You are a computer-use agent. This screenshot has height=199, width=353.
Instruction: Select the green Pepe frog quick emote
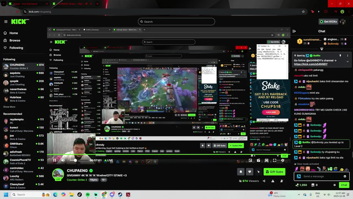tap(336, 169)
